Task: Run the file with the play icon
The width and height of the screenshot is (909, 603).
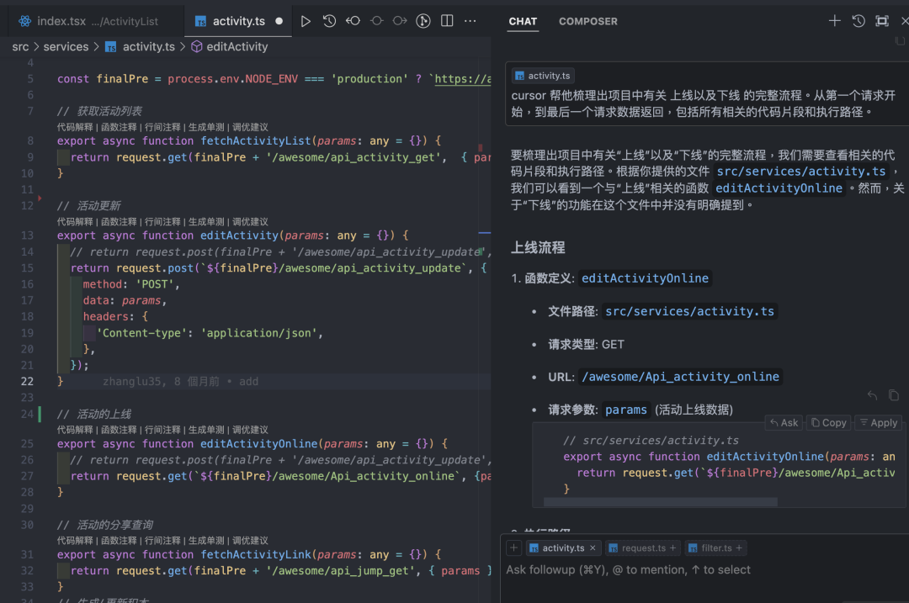Action: 306,21
